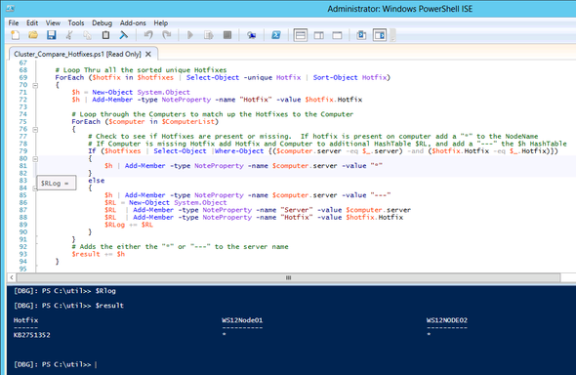576x375 pixels.
Task: Collapse the code block at line 70
Action: click(35, 85)
